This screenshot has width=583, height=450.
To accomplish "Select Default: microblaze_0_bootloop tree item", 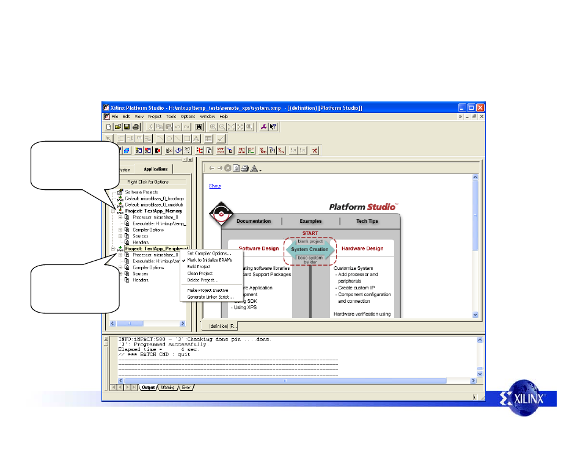I will pyautogui.click(x=154, y=198).
